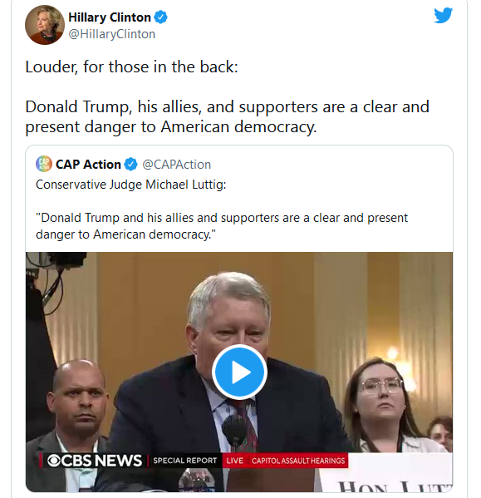Open the @HillaryClinton handle link
Image resolution: width=481 pixels, height=498 pixels.
(111, 34)
